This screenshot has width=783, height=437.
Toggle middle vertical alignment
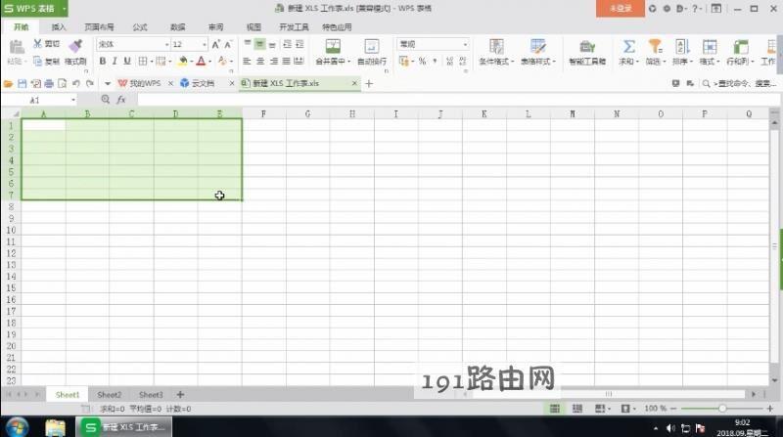coord(259,44)
